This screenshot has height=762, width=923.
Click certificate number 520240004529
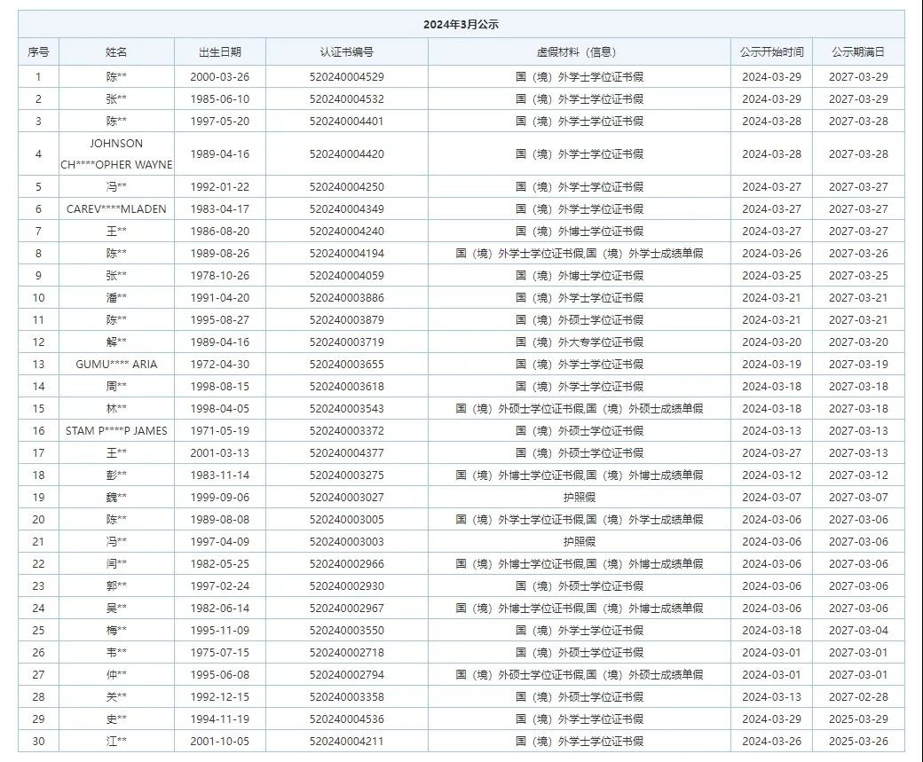347,77
